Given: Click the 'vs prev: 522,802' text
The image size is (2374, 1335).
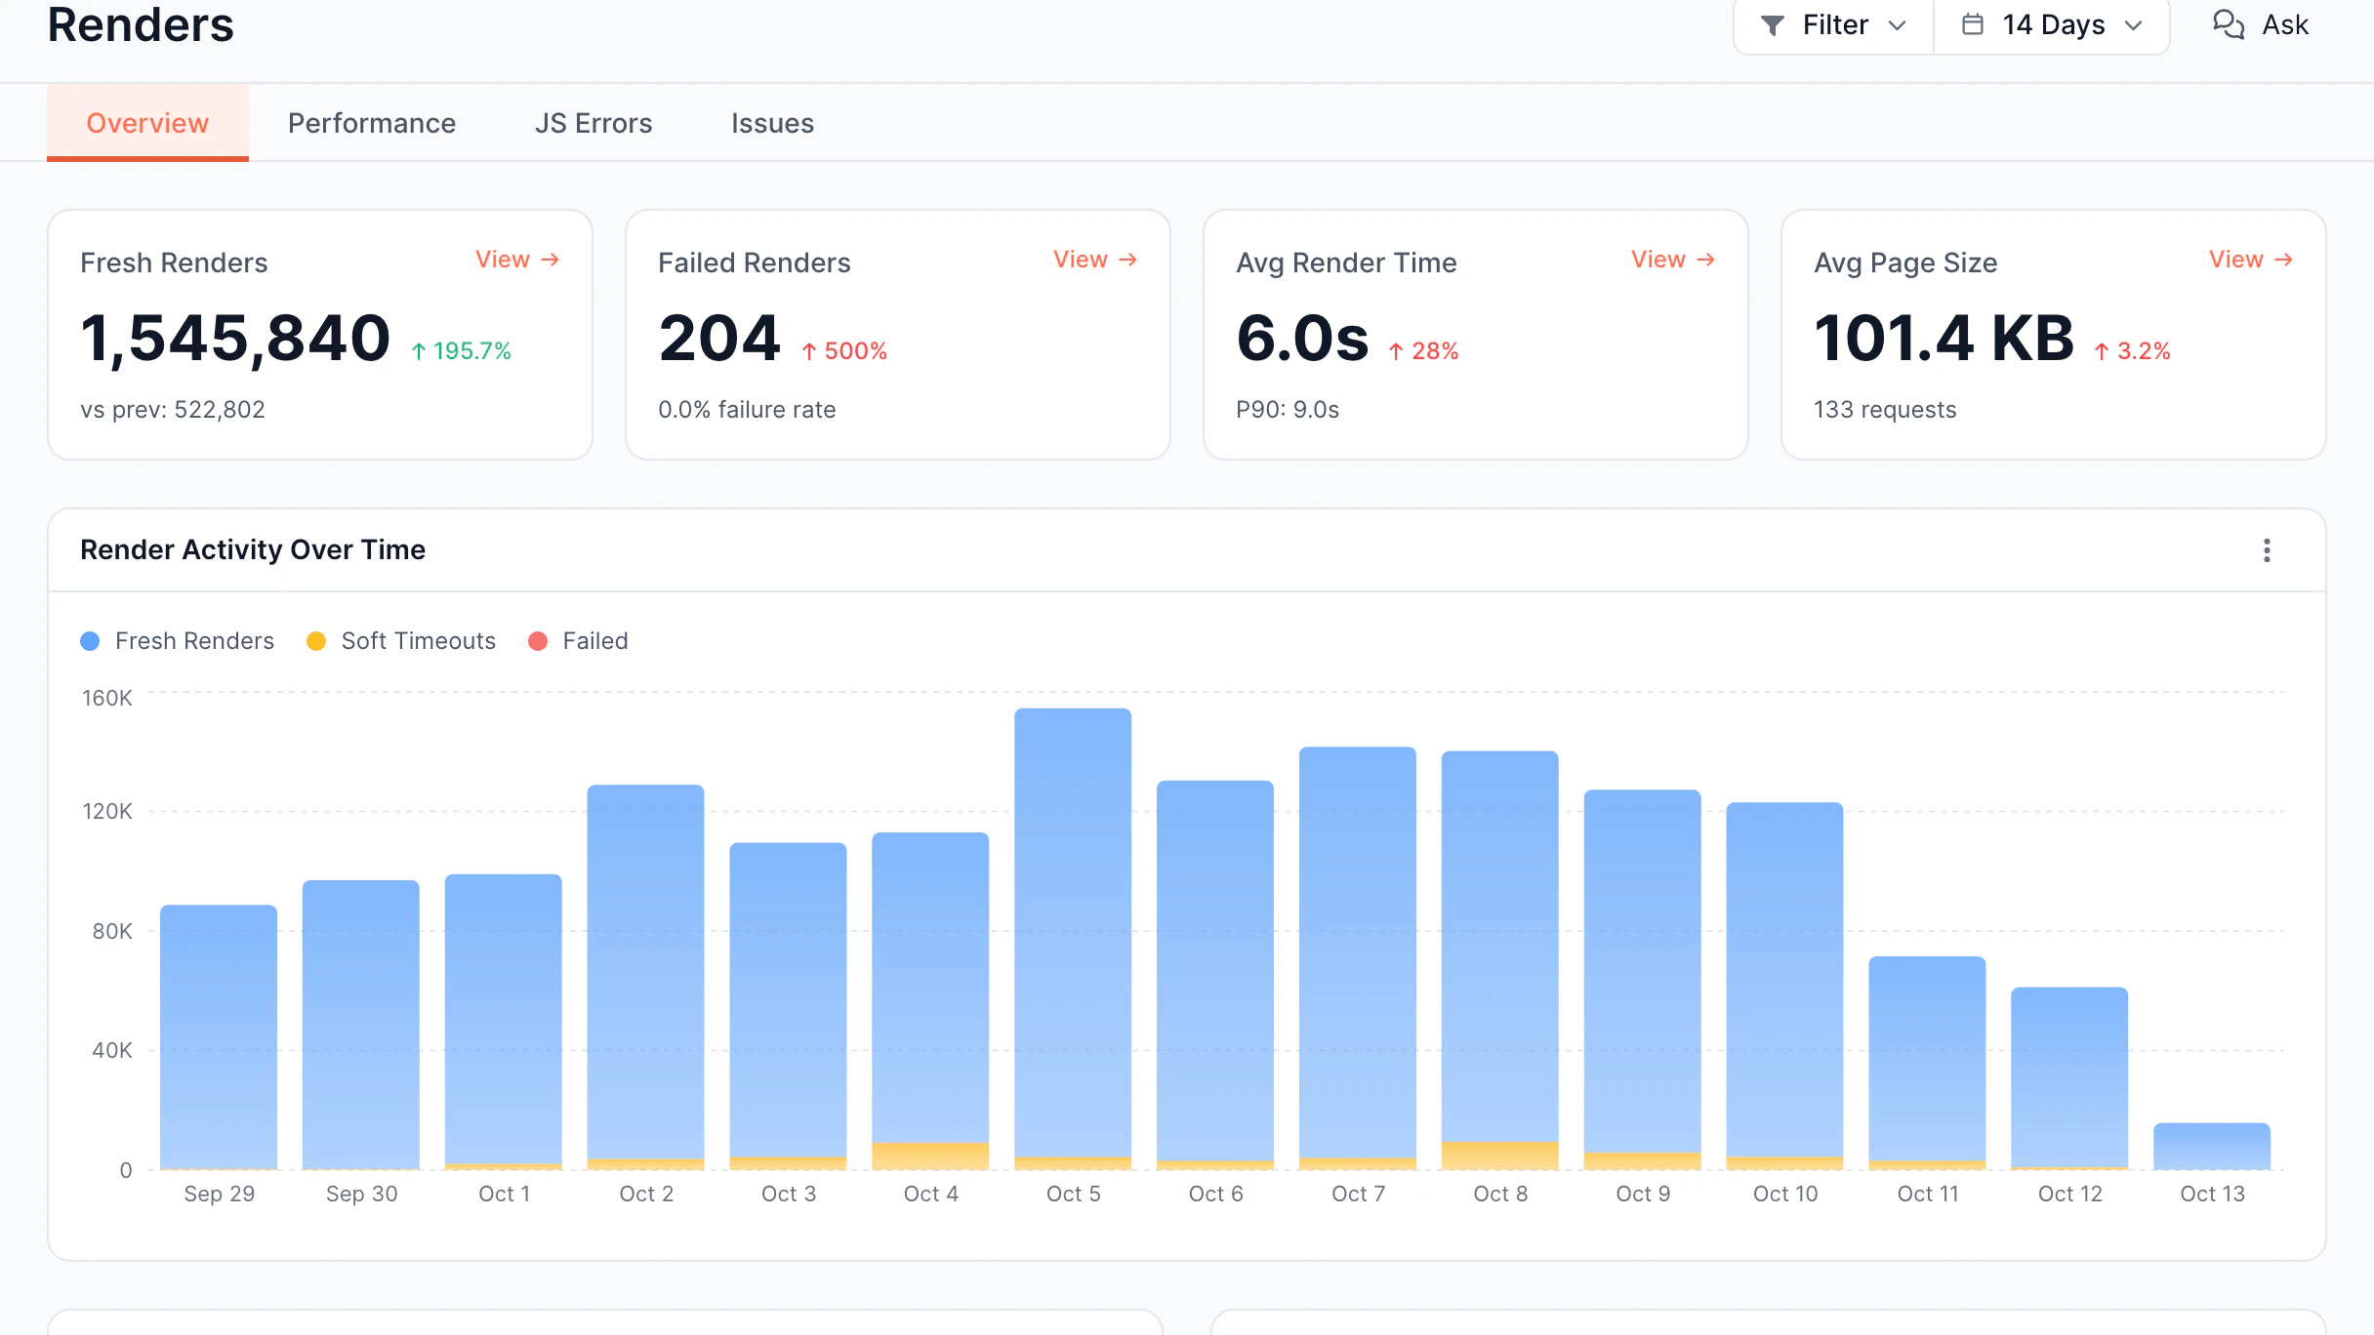Looking at the screenshot, I should tap(173, 410).
